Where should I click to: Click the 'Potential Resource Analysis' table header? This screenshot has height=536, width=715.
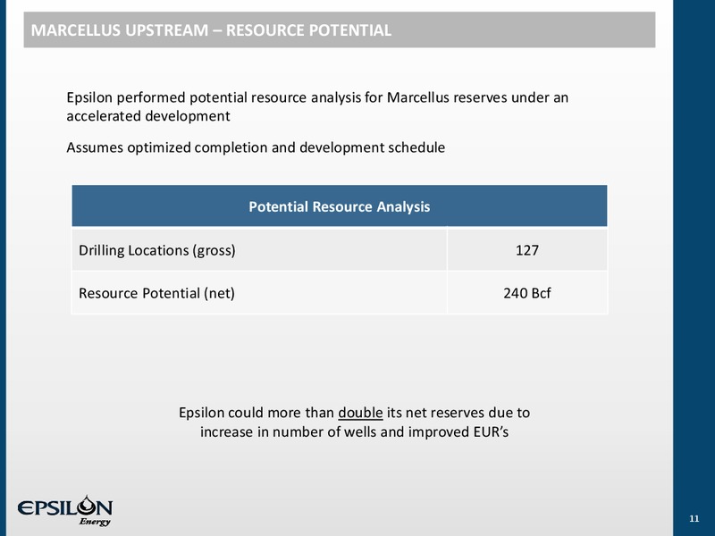pyautogui.click(x=340, y=206)
